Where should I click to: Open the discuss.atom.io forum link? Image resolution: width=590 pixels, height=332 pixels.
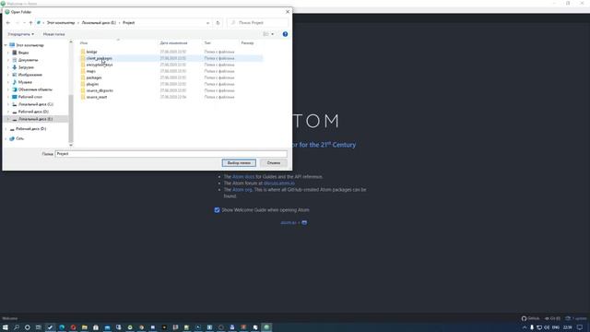(x=278, y=184)
